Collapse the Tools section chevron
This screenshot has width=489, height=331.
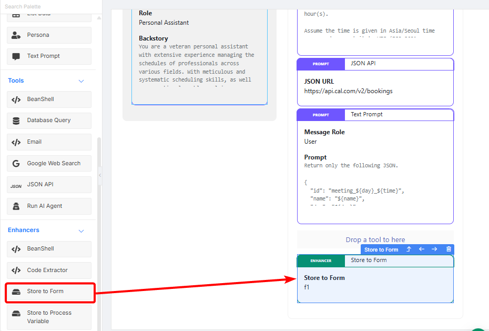tap(81, 81)
